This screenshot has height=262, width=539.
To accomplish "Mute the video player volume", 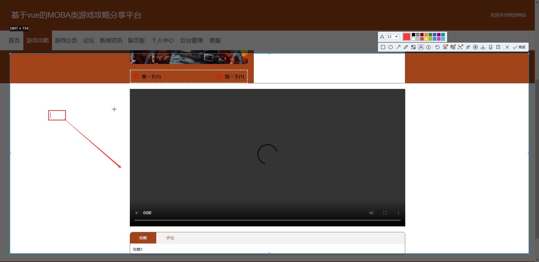I will tap(371, 213).
